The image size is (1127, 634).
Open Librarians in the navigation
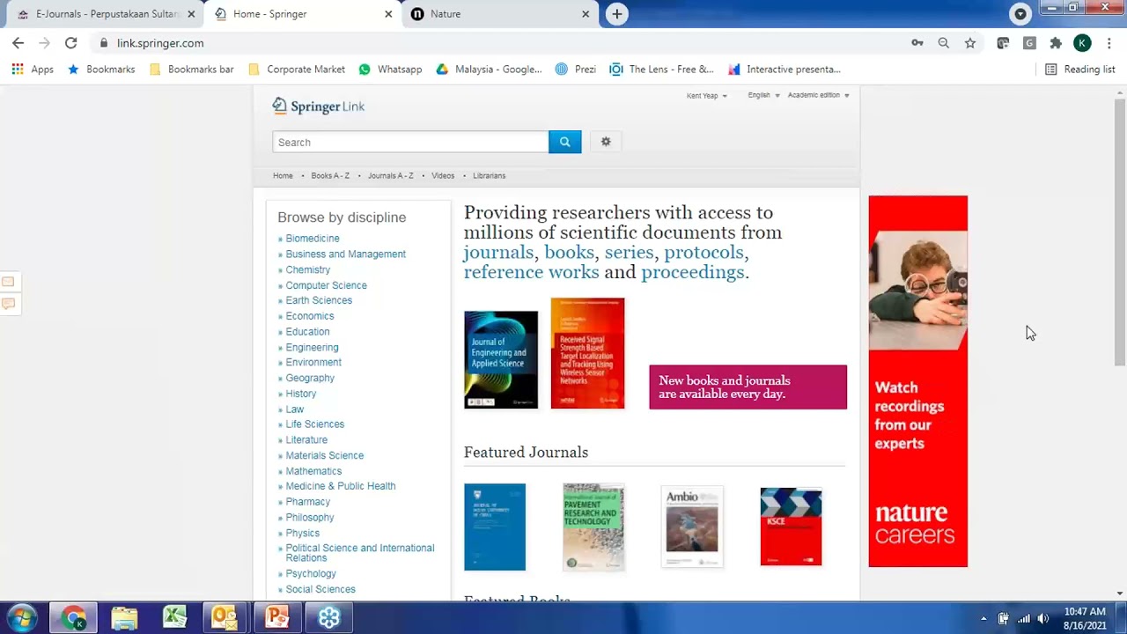[x=489, y=176]
